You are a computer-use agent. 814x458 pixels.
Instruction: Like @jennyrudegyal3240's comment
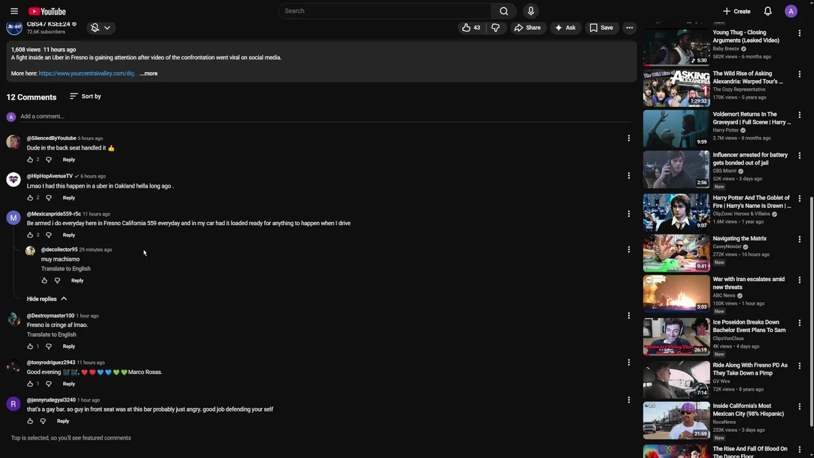[x=30, y=421]
